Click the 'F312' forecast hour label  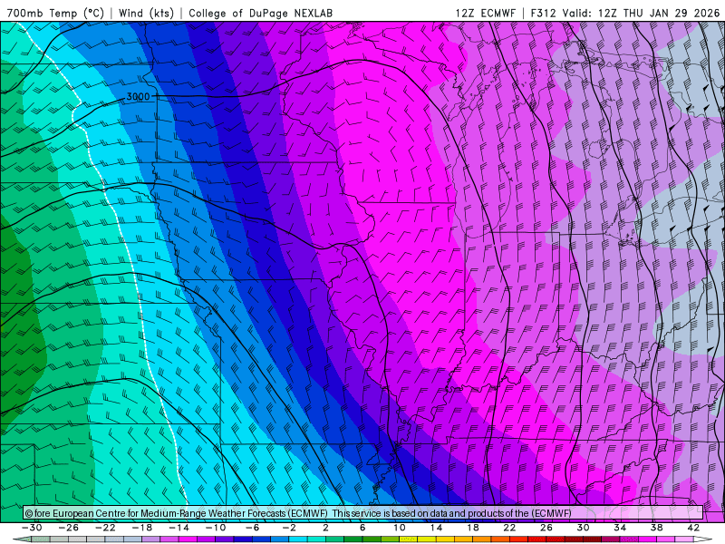(543, 13)
